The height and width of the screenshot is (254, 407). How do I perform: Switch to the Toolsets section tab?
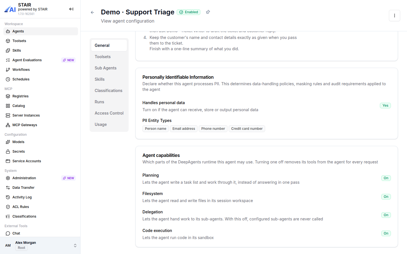tap(109, 57)
